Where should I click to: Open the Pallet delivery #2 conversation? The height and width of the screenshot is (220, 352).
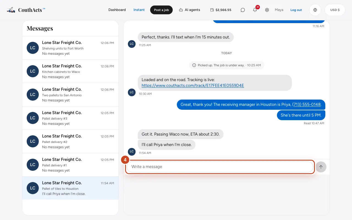(x=70, y=141)
